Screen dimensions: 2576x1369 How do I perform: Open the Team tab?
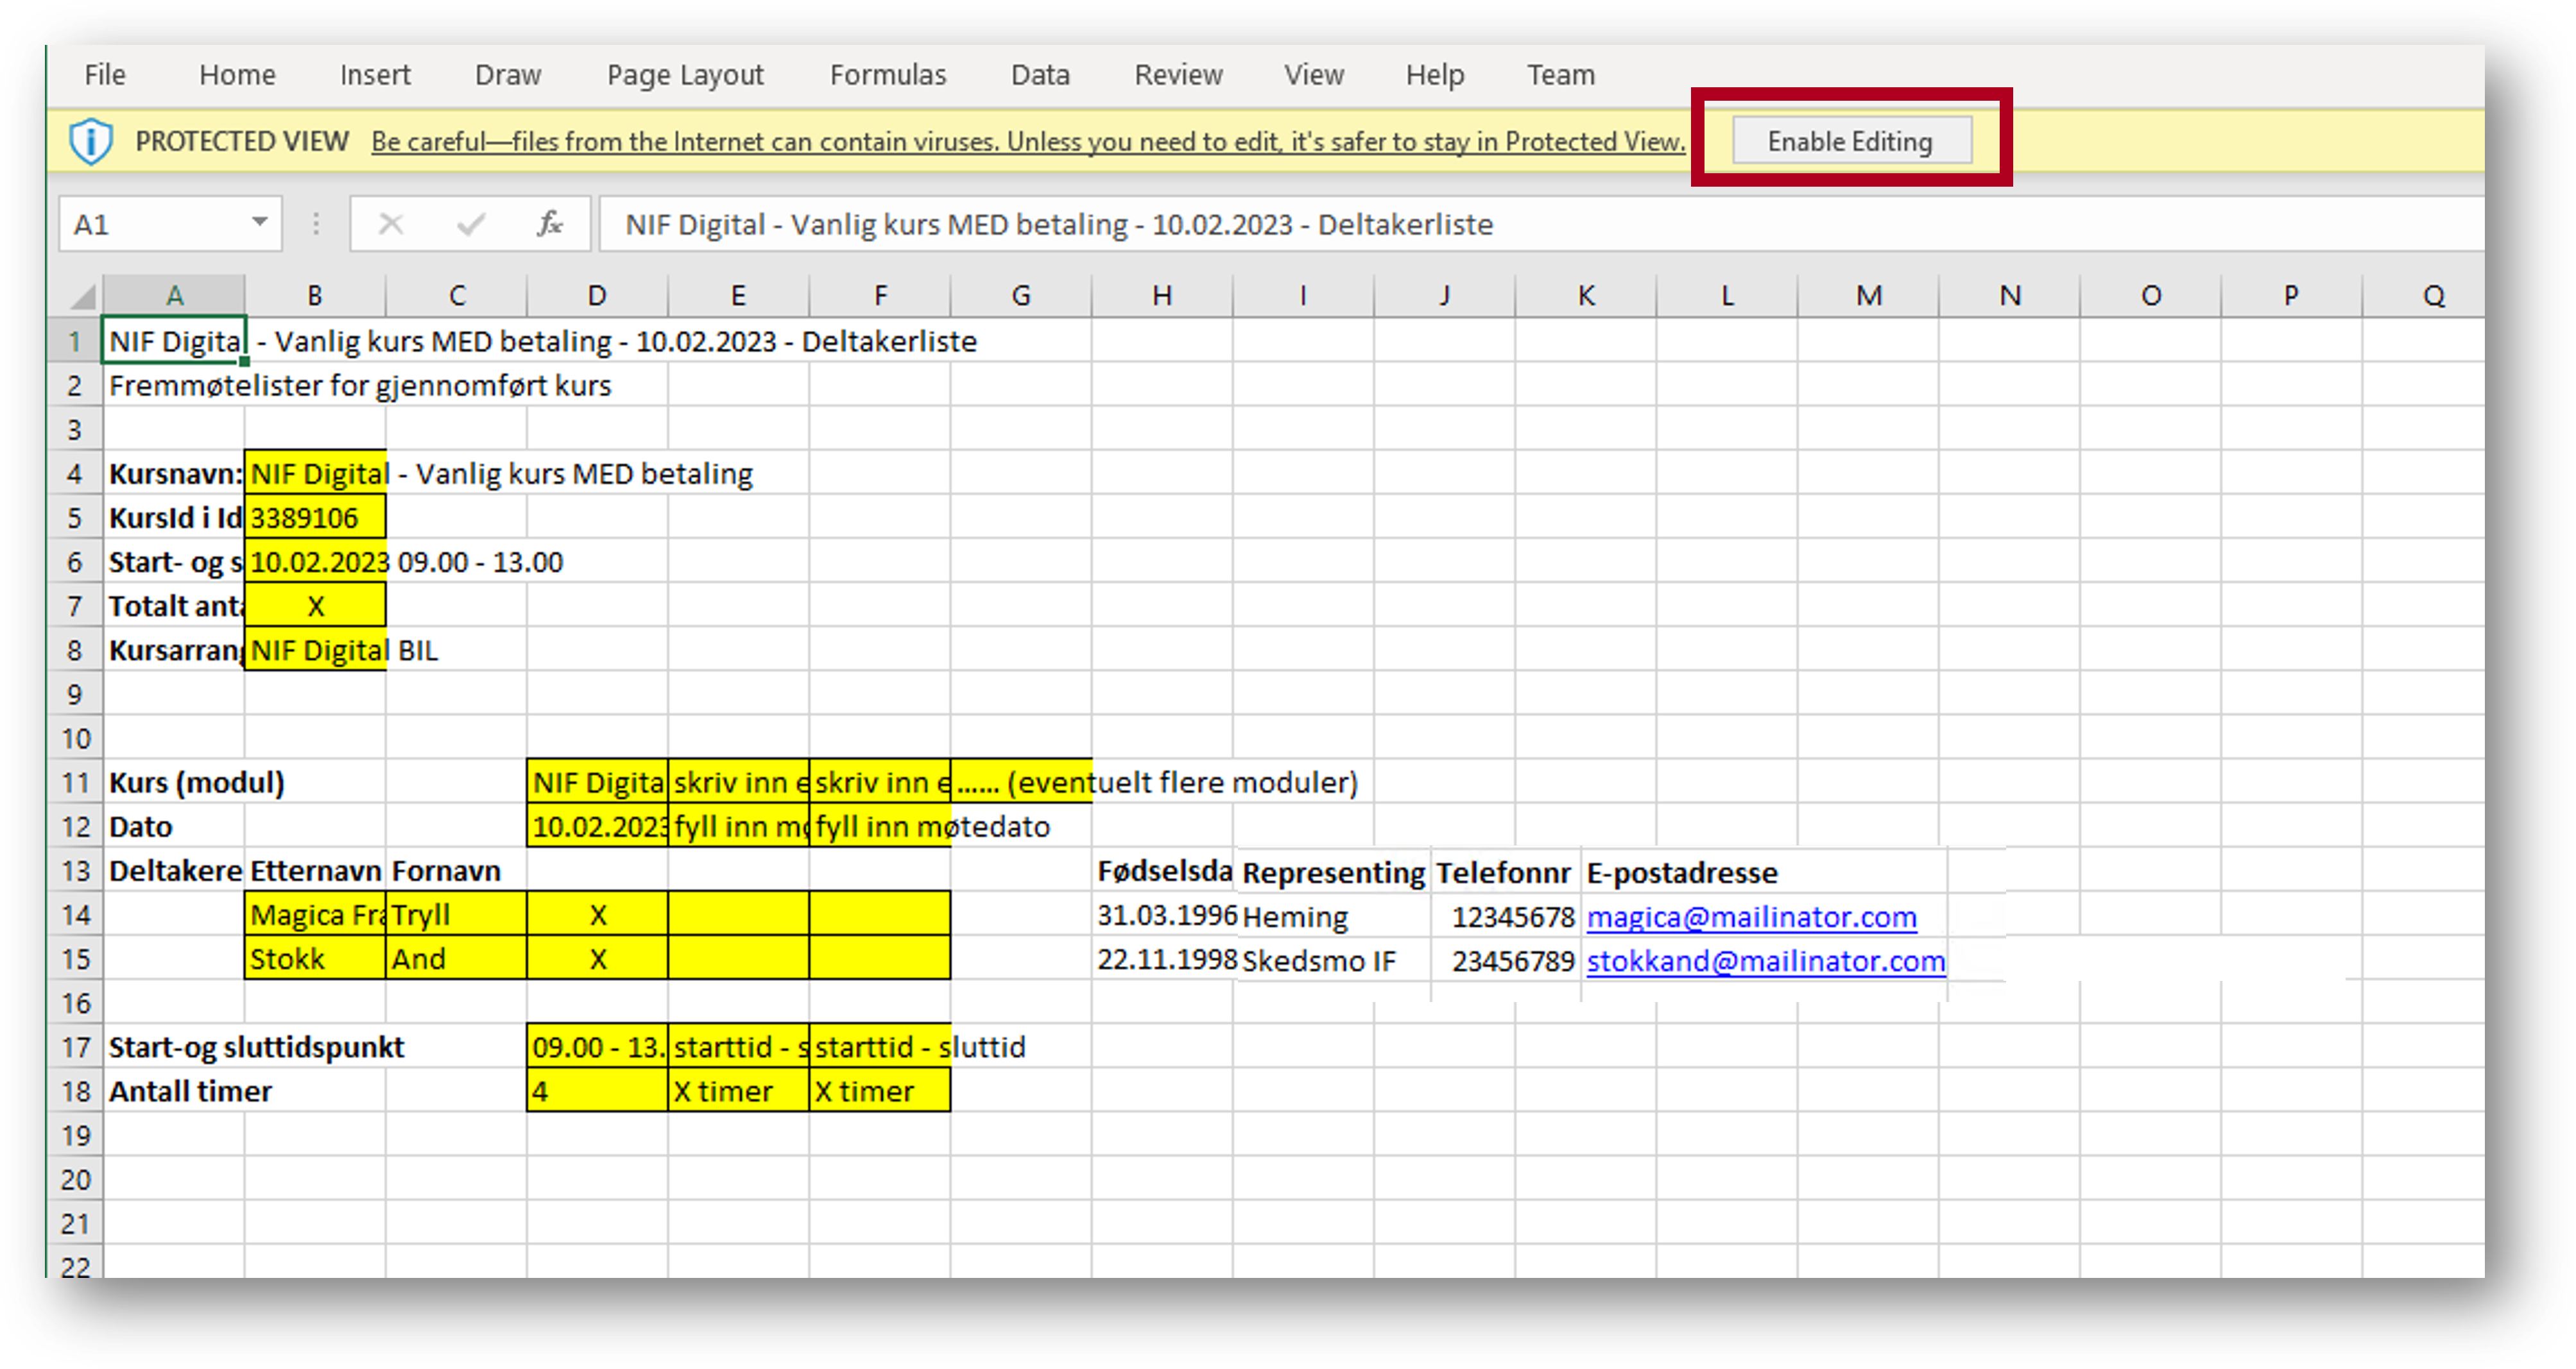pyautogui.click(x=1560, y=75)
